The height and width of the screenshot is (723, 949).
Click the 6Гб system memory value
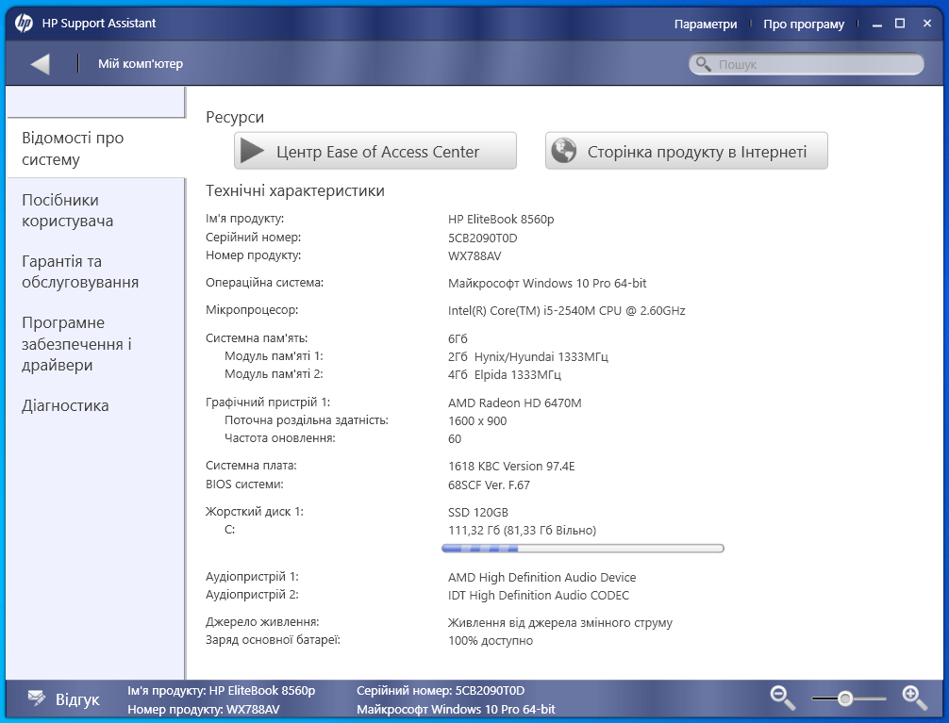(x=458, y=338)
